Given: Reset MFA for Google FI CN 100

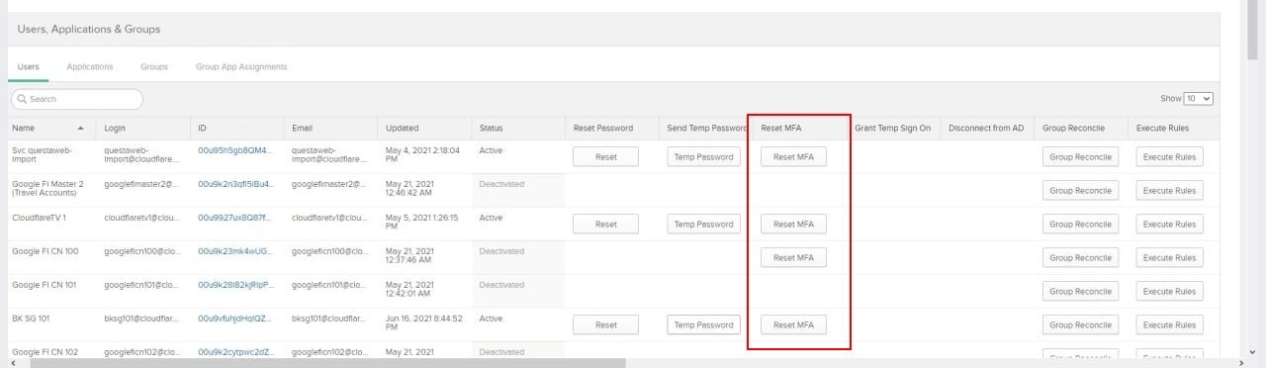Looking at the screenshot, I should (793, 258).
